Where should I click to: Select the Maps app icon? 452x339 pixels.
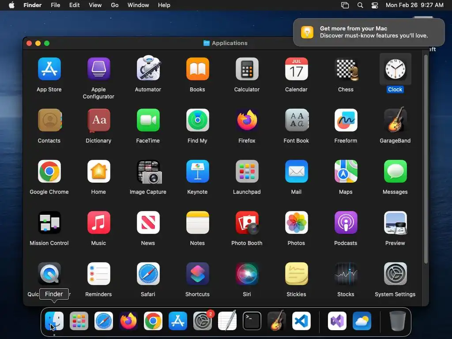(346, 171)
